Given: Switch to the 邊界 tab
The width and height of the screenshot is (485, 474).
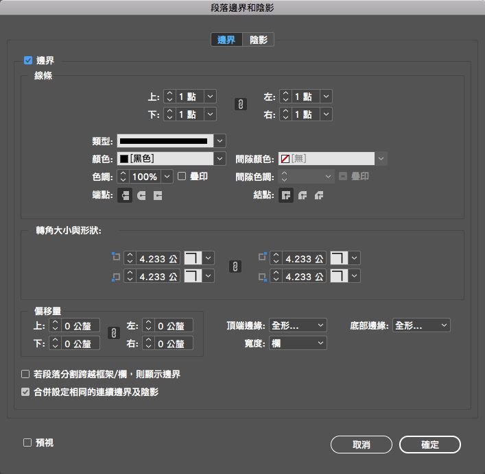Looking at the screenshot, I should click(x=226, y=40).
